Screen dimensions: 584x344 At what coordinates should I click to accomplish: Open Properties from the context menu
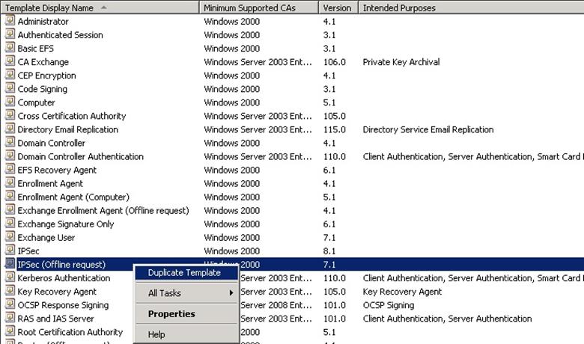186,314
